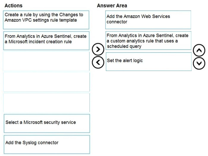Click empty slot above Select a Microsoft security service
The height and width of the screenshot is (156, 208).
tap(47, 103)
